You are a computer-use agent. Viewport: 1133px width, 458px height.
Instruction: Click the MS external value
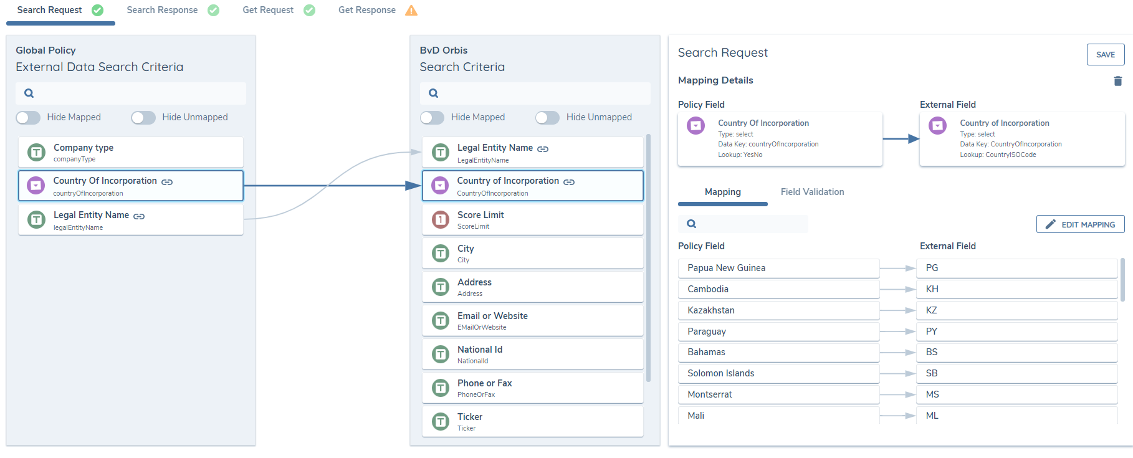[1017, 394]
